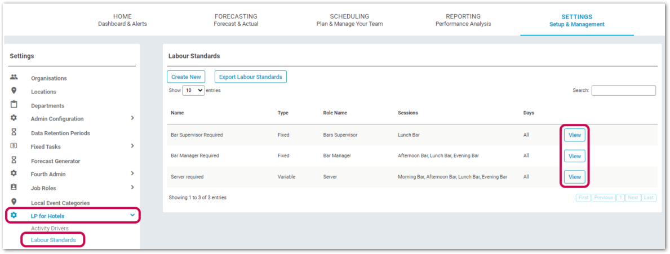
Task: Click the Fourth Admin gear icon
Action: [14, 173]
